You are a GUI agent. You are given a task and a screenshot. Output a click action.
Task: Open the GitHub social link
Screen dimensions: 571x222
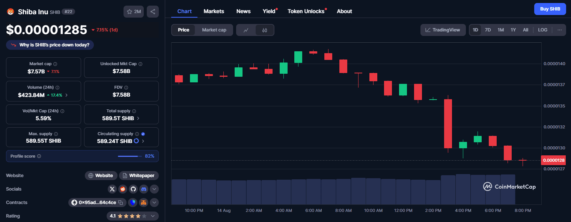[133, 189]
